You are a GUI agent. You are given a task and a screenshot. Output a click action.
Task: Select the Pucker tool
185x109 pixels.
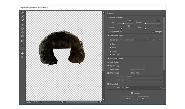22,28
